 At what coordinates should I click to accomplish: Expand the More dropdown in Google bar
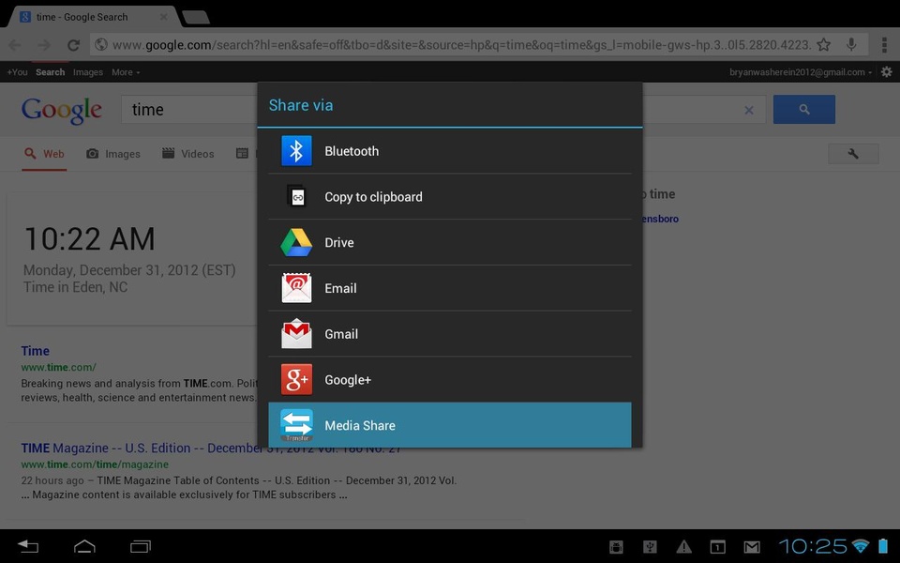click(x=126, y=72)
